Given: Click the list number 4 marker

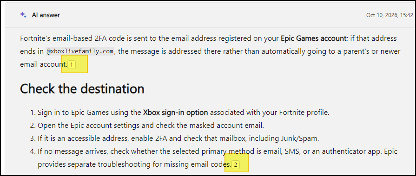Looking at the screenshot, I should (33, 152).
